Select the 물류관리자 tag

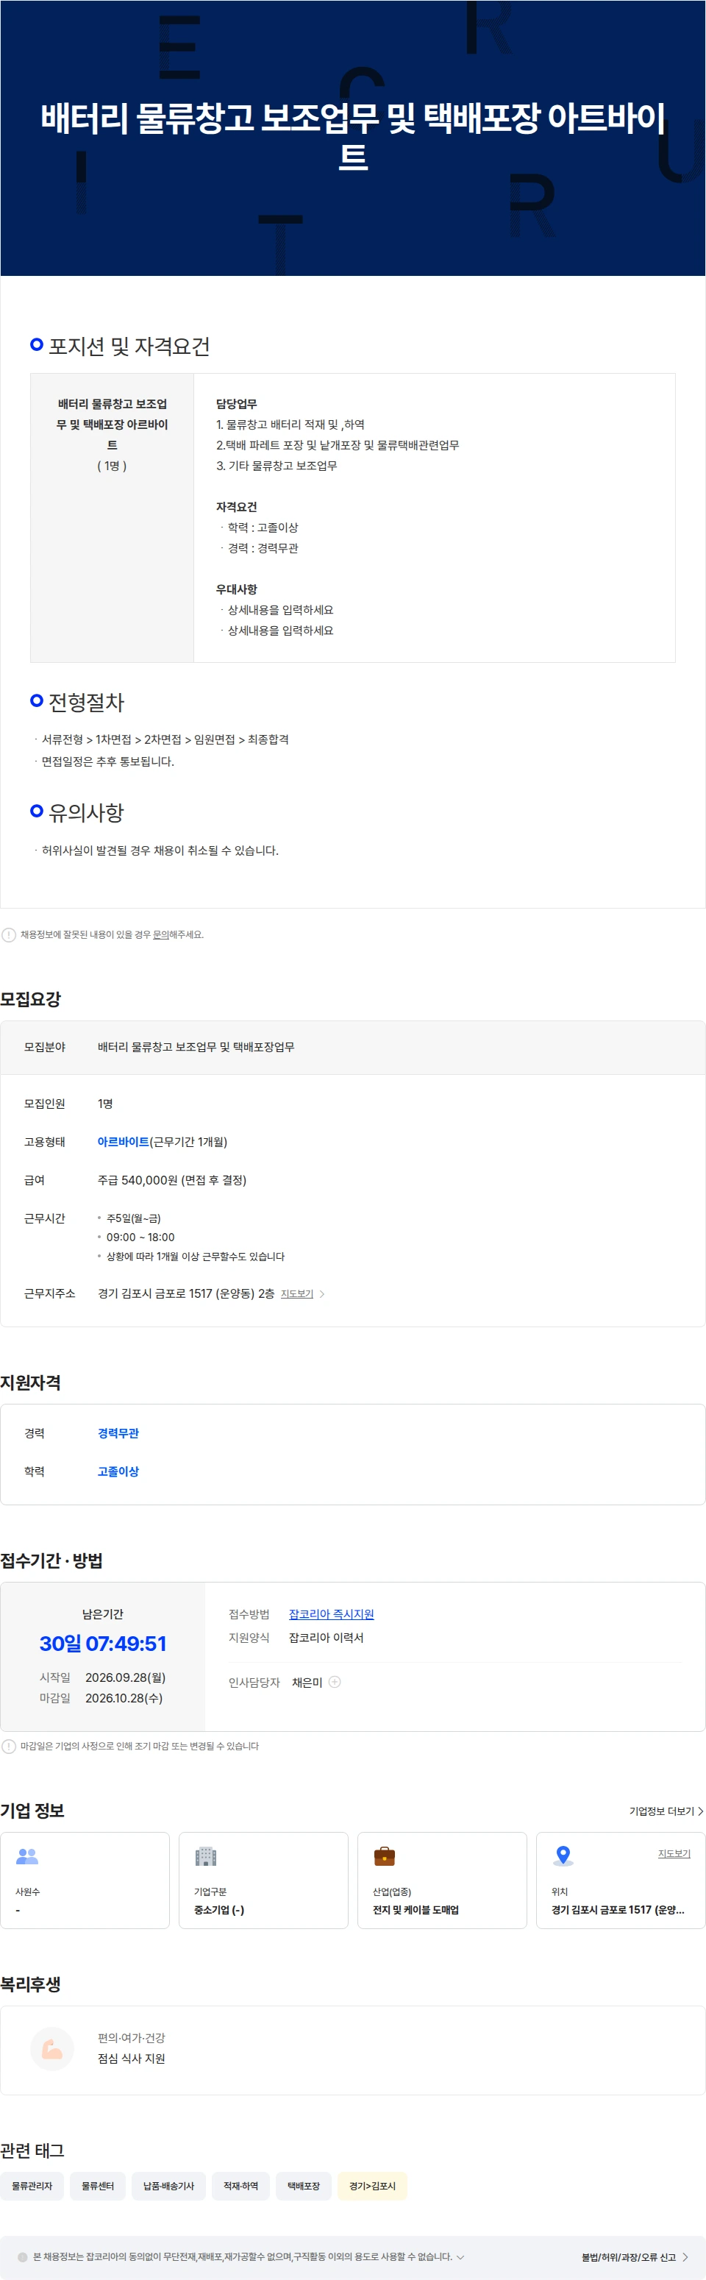click(32, 2185)
